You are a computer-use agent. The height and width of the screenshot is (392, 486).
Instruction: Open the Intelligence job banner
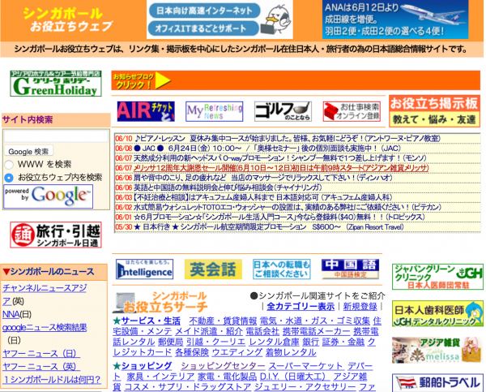coord(144,269)
